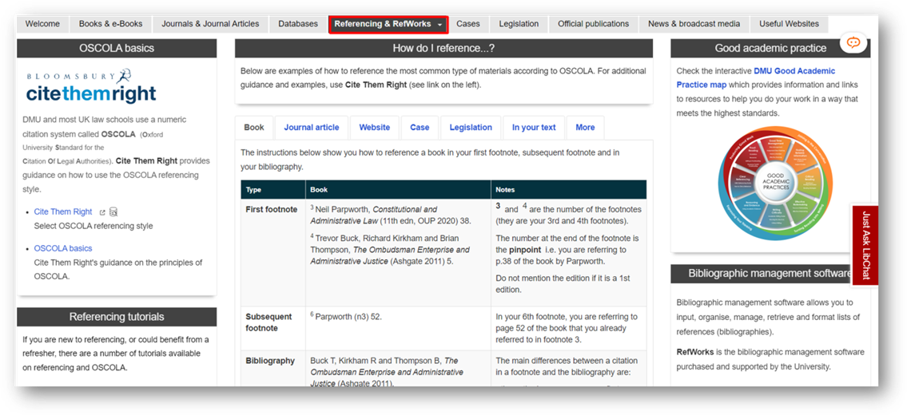907x415 pixels.
Task: Open the Legislation navigation tab
Action: pos(519,24)
